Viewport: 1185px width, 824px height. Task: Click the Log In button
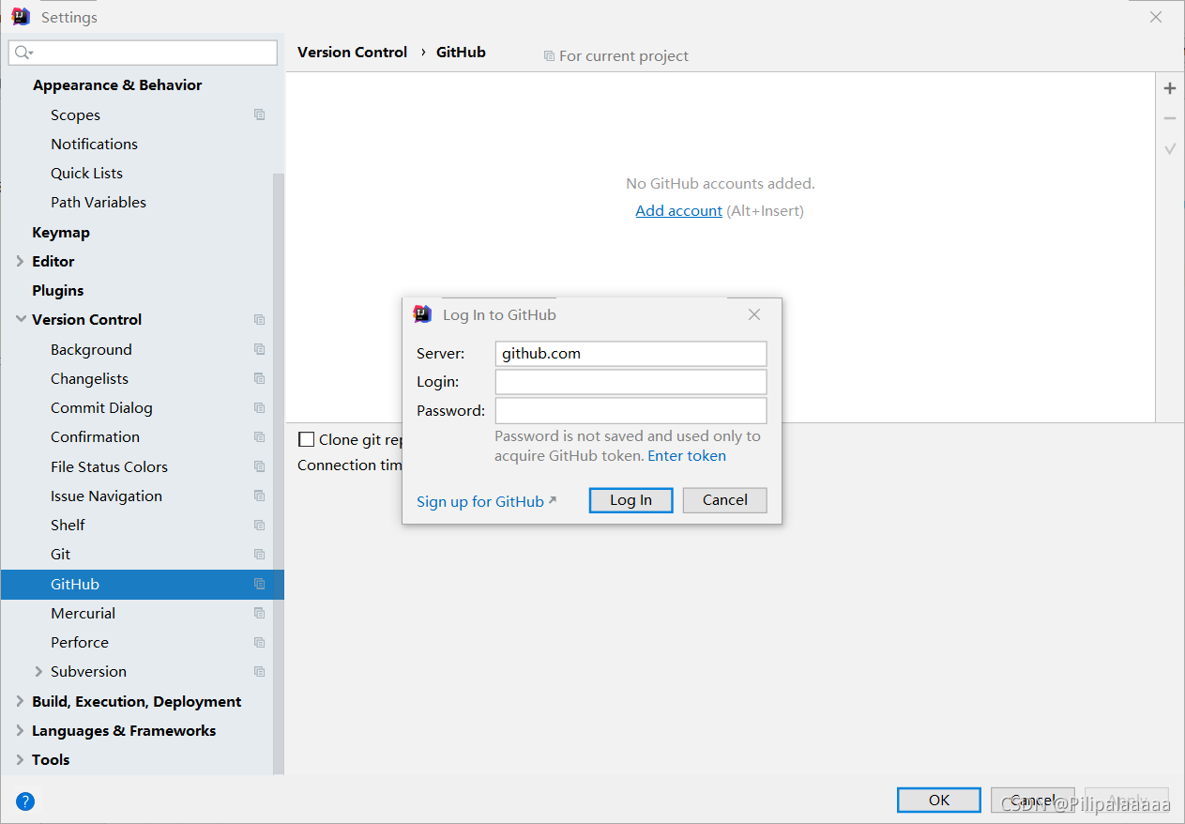tap(631, 500)
